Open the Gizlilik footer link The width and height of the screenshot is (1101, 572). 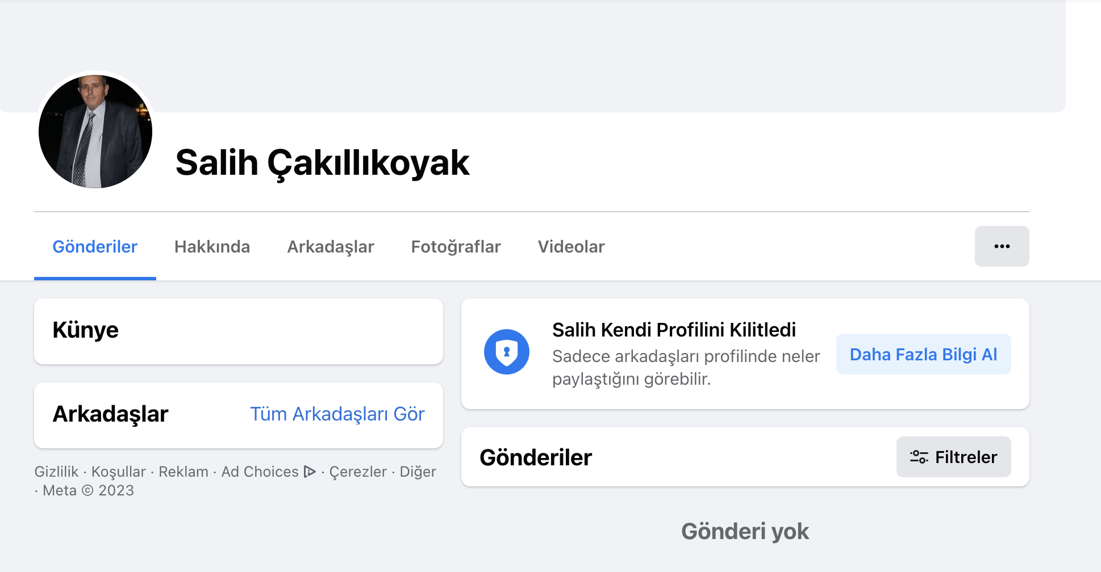pyautogui.click(x=56, y=472)
